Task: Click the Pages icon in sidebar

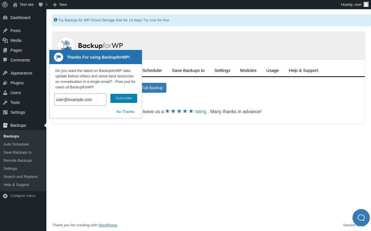Action: pyautogui.click(x=5, y=50)
